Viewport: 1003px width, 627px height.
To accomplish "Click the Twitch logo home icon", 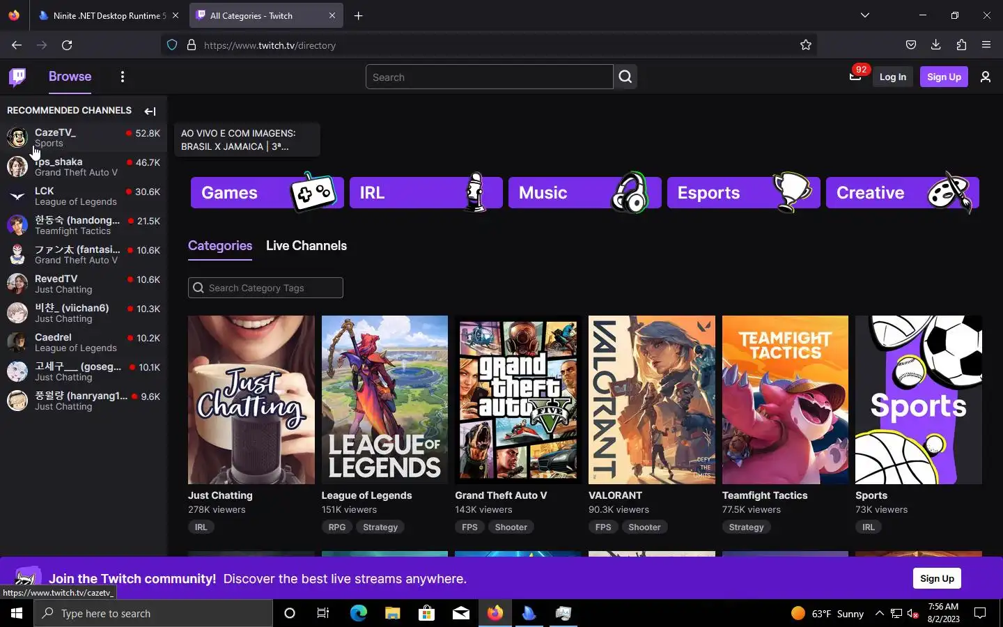I will pos(17,77).
